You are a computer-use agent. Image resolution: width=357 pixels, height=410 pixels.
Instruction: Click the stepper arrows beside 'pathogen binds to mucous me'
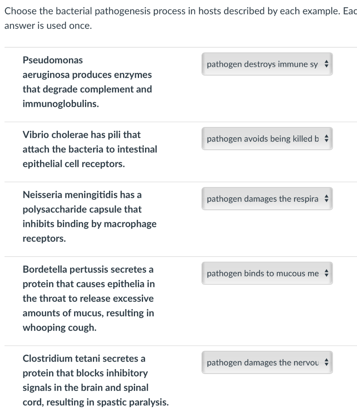[327, 273]
